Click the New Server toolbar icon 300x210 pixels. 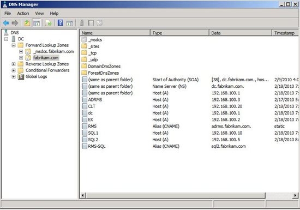[82, 23]
